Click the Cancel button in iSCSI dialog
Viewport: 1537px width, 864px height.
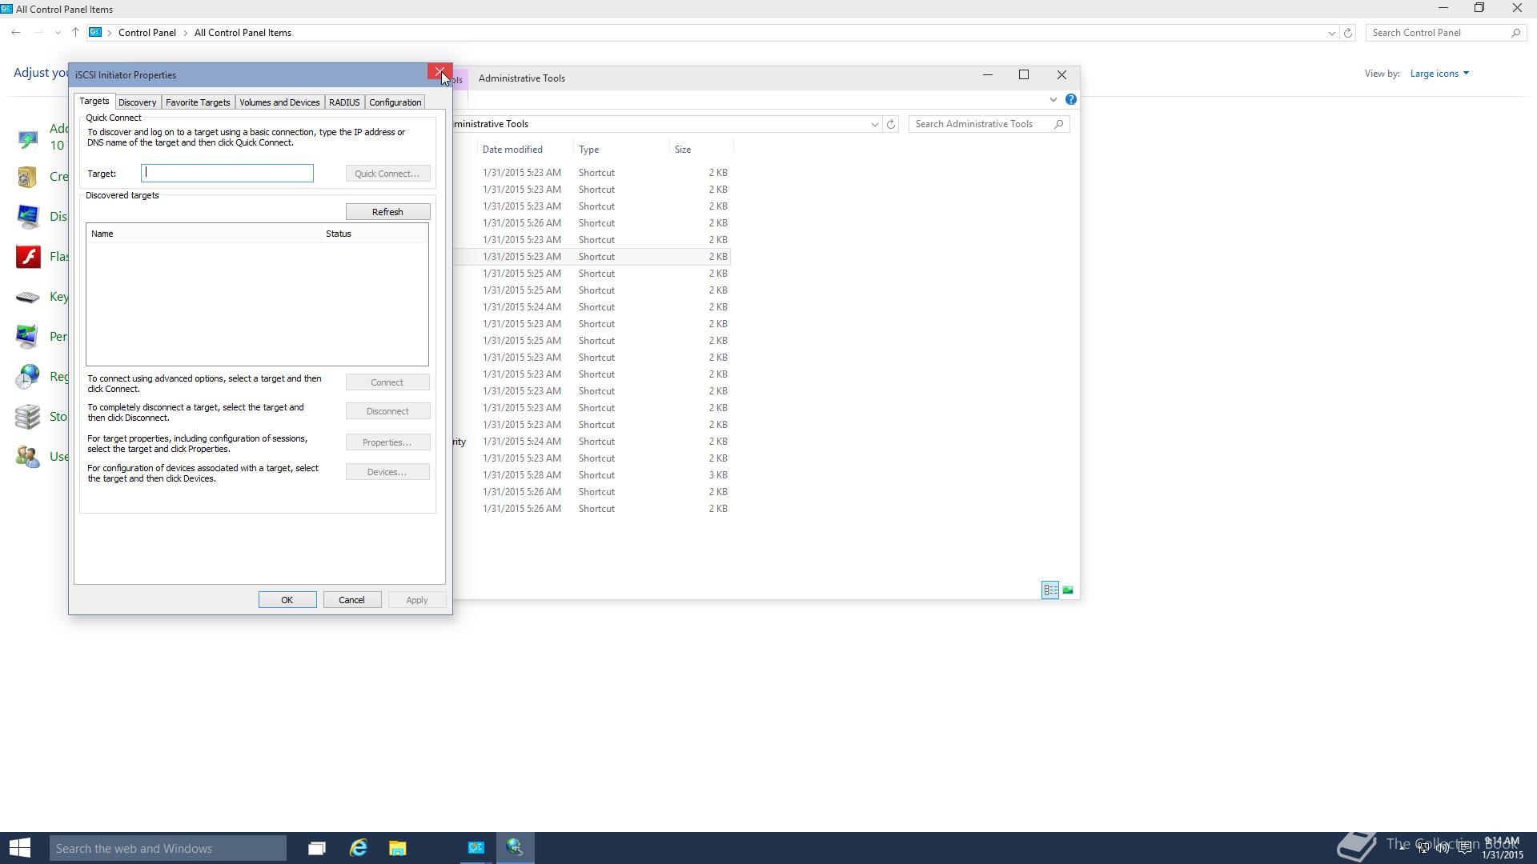tap(351, 600)
